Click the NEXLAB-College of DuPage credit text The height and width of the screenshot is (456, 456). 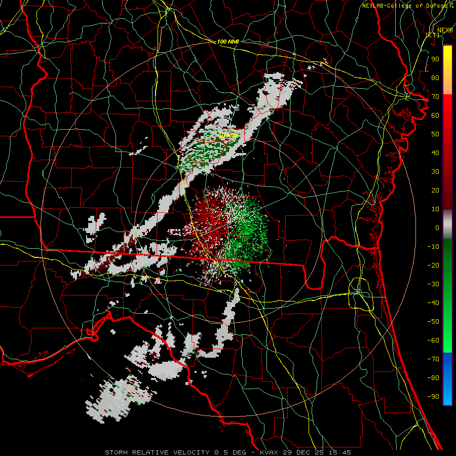click(x=407, y=6)
